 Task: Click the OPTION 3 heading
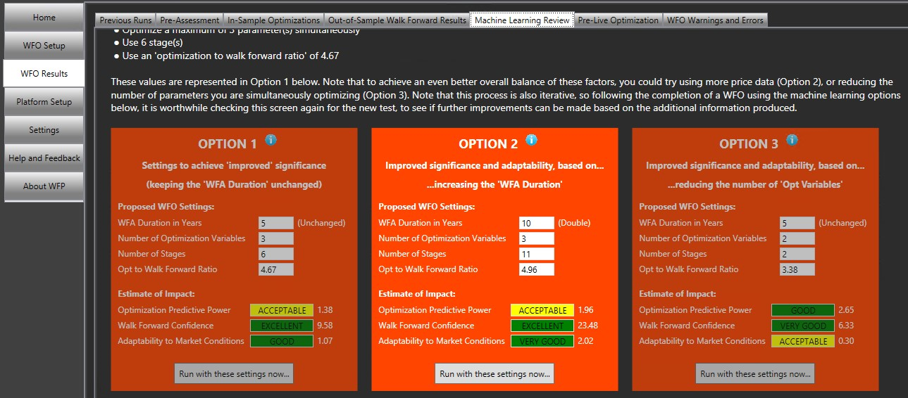[749, 144]
